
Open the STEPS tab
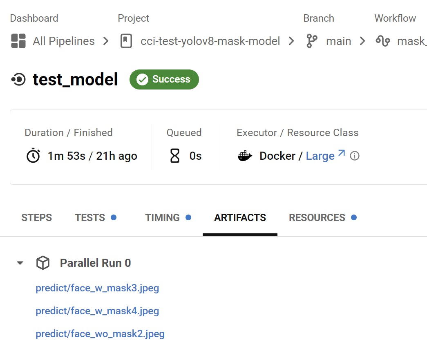[36, 217]
